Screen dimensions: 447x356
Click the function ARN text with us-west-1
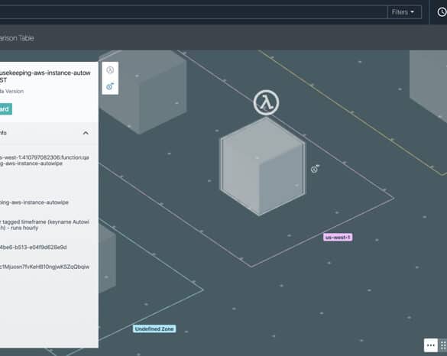click(x=44, y=160)
